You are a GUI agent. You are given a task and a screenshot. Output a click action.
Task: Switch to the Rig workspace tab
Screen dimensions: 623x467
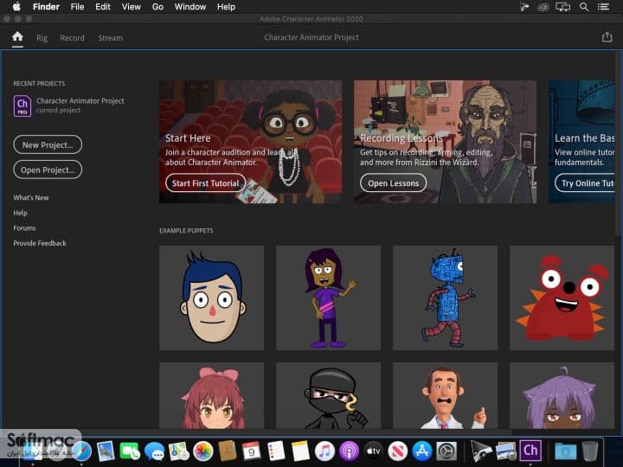(x=42, y=38)
